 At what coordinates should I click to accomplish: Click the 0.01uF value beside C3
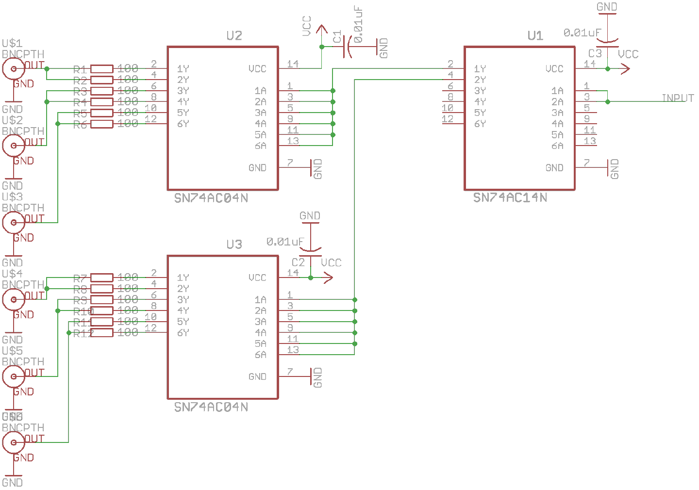pos(582,33)
